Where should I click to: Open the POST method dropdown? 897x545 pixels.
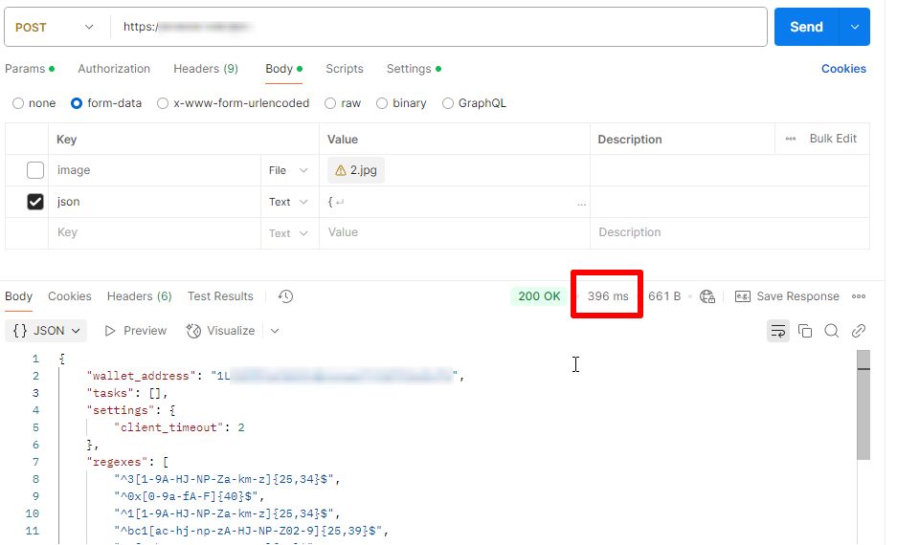pyautogui.click(x=55, y=28)
